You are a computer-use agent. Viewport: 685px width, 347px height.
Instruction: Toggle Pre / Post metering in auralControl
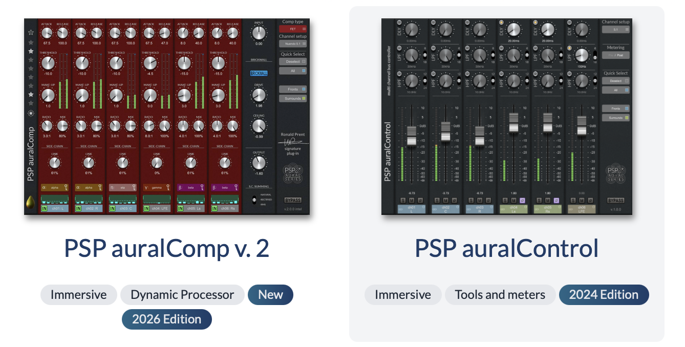(616, 55)
